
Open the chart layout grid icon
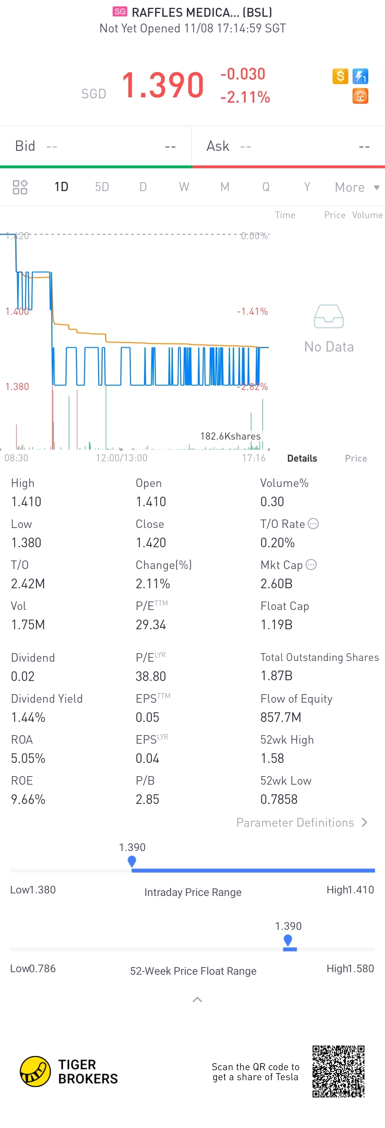pyautogui.click(x=20, y=187)
